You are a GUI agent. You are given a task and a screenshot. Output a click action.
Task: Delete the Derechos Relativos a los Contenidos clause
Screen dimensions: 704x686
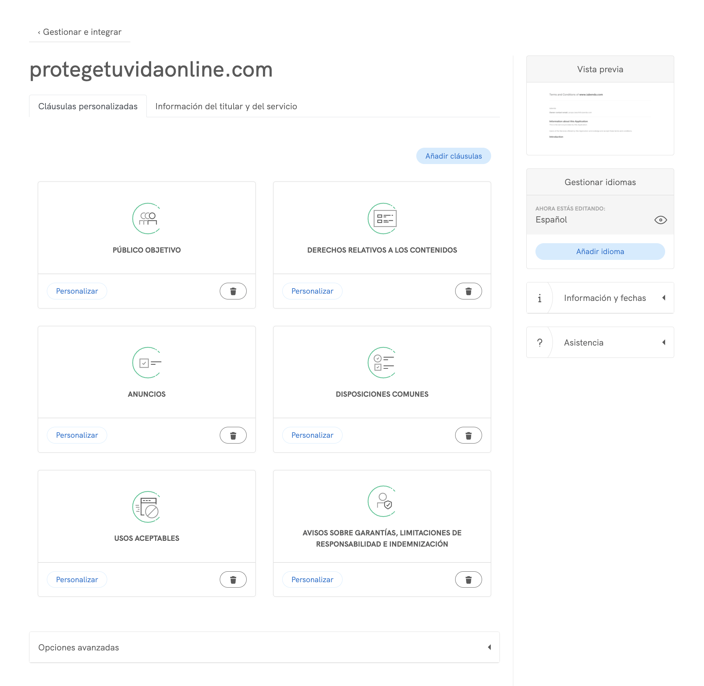(x=468, y=291)
